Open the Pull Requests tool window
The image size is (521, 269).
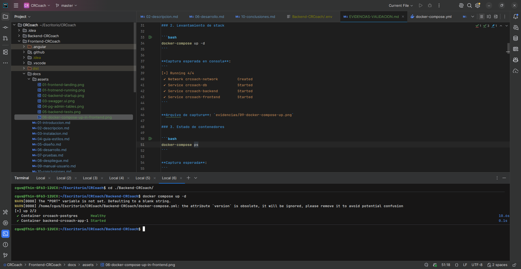click(x=5, y=38)
